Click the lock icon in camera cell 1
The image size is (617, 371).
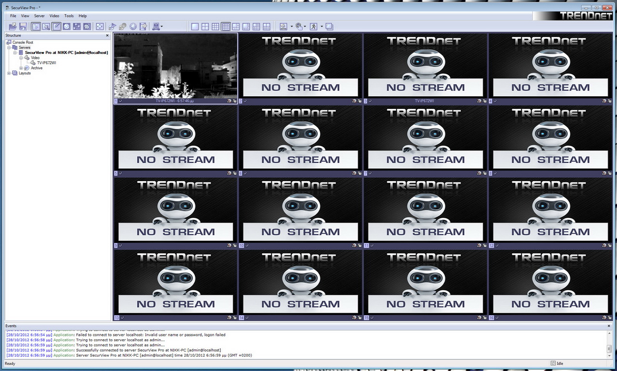pyautogui.click(x=235, y=101)
